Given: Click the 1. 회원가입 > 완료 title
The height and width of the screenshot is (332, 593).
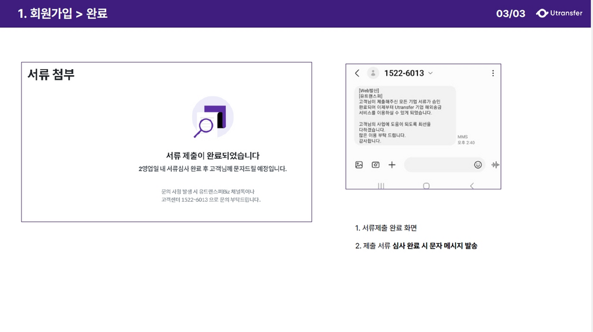Looking at the screenshot, I should coord(63,14).
